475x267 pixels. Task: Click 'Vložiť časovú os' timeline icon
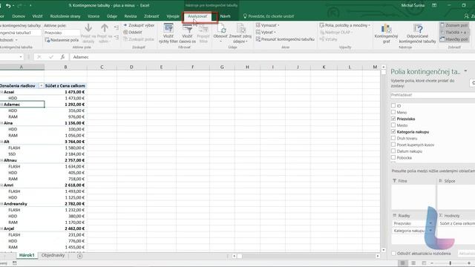click(187, 33)
